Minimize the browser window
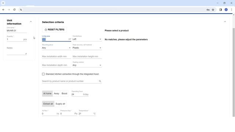 click(218, 3)
